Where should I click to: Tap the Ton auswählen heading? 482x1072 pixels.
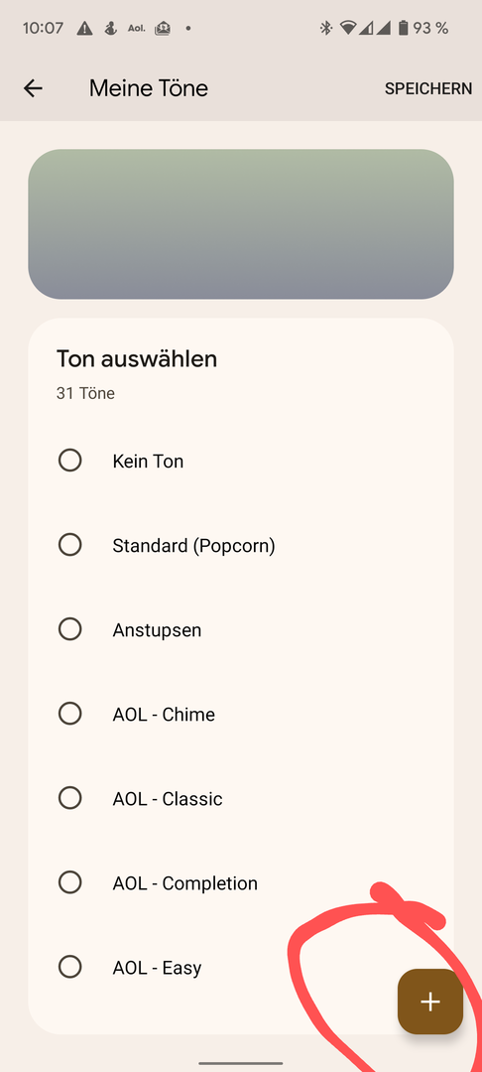[137, 359]
